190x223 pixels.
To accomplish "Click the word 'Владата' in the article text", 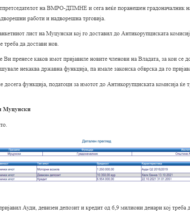I will pyautogui.click(x=148, y=59).
